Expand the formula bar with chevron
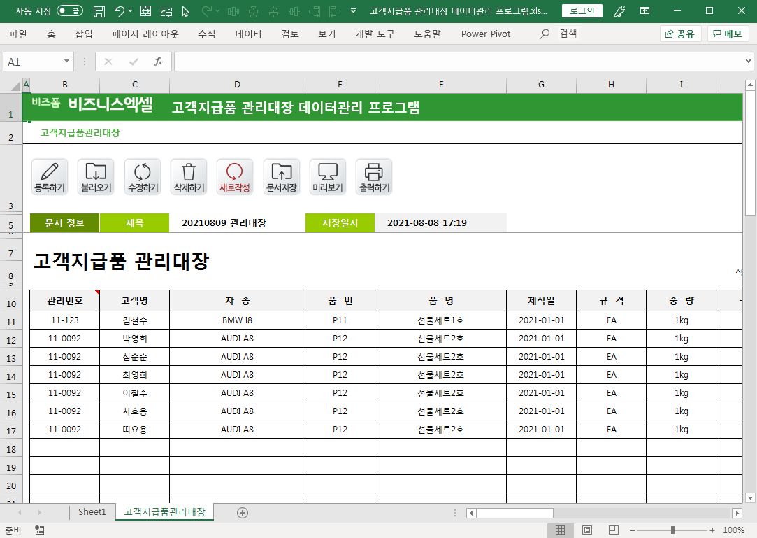The image size is (757, 538). [x=749, y=62]
